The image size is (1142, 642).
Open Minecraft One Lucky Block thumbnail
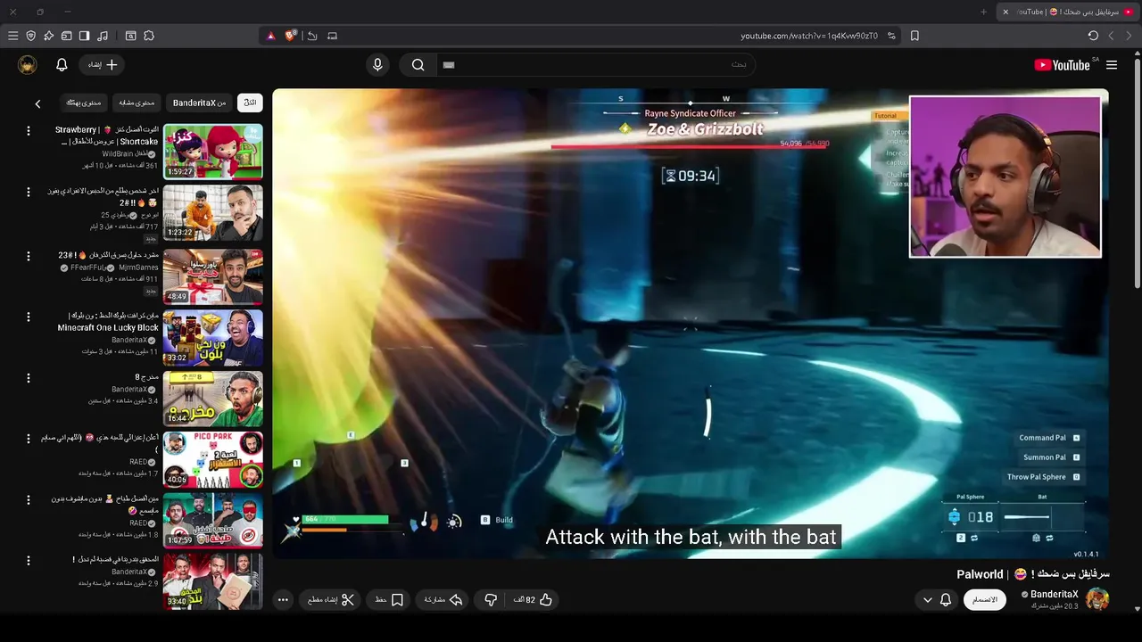tap(213, 337)
